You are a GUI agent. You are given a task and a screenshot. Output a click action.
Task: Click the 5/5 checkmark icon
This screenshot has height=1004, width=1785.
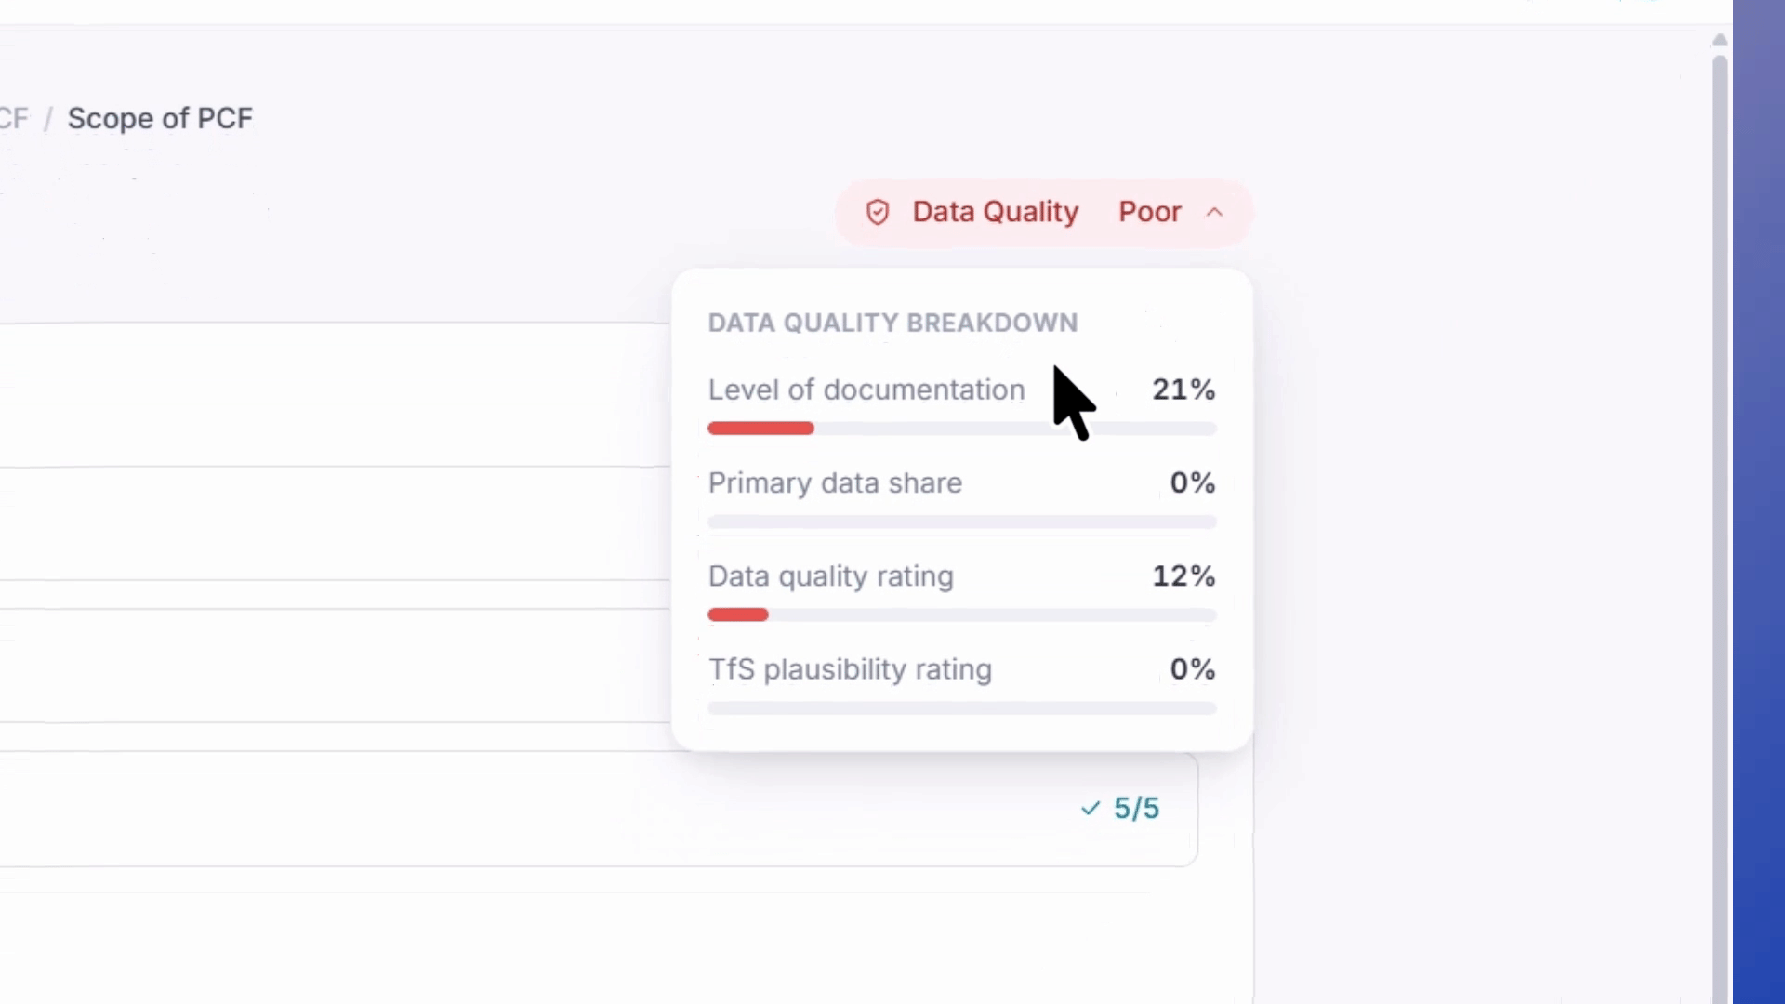(1091, 809)
